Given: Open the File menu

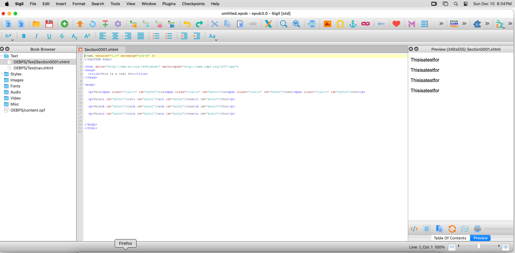Looking at the screenshot, I should [33, 4].
